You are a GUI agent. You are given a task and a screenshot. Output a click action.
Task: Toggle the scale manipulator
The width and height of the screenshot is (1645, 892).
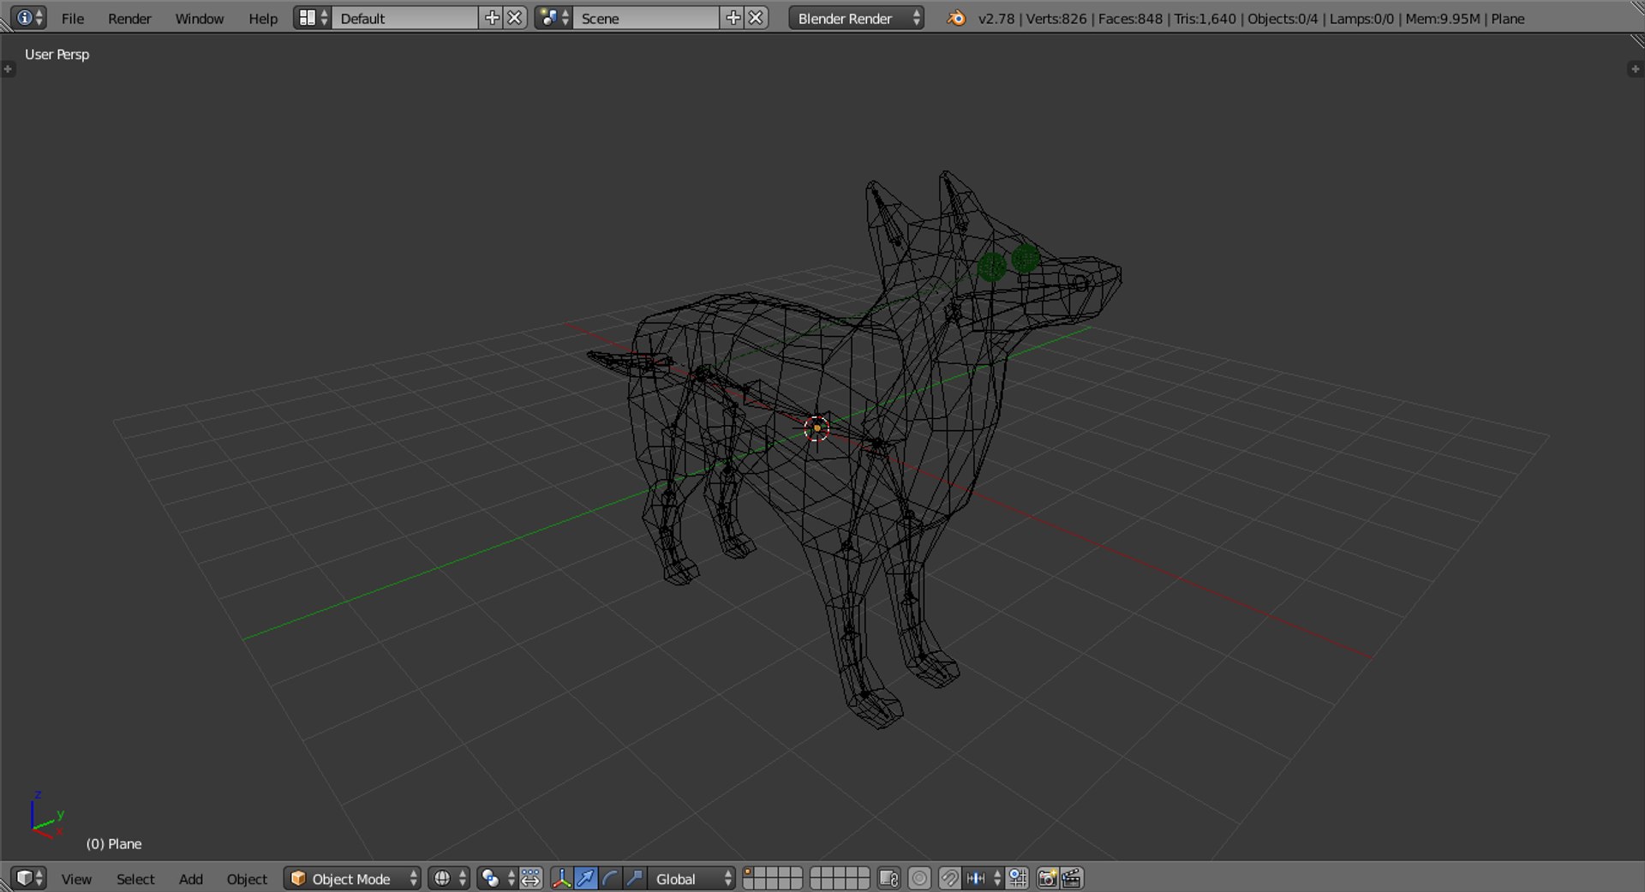[x=634, y=878]
